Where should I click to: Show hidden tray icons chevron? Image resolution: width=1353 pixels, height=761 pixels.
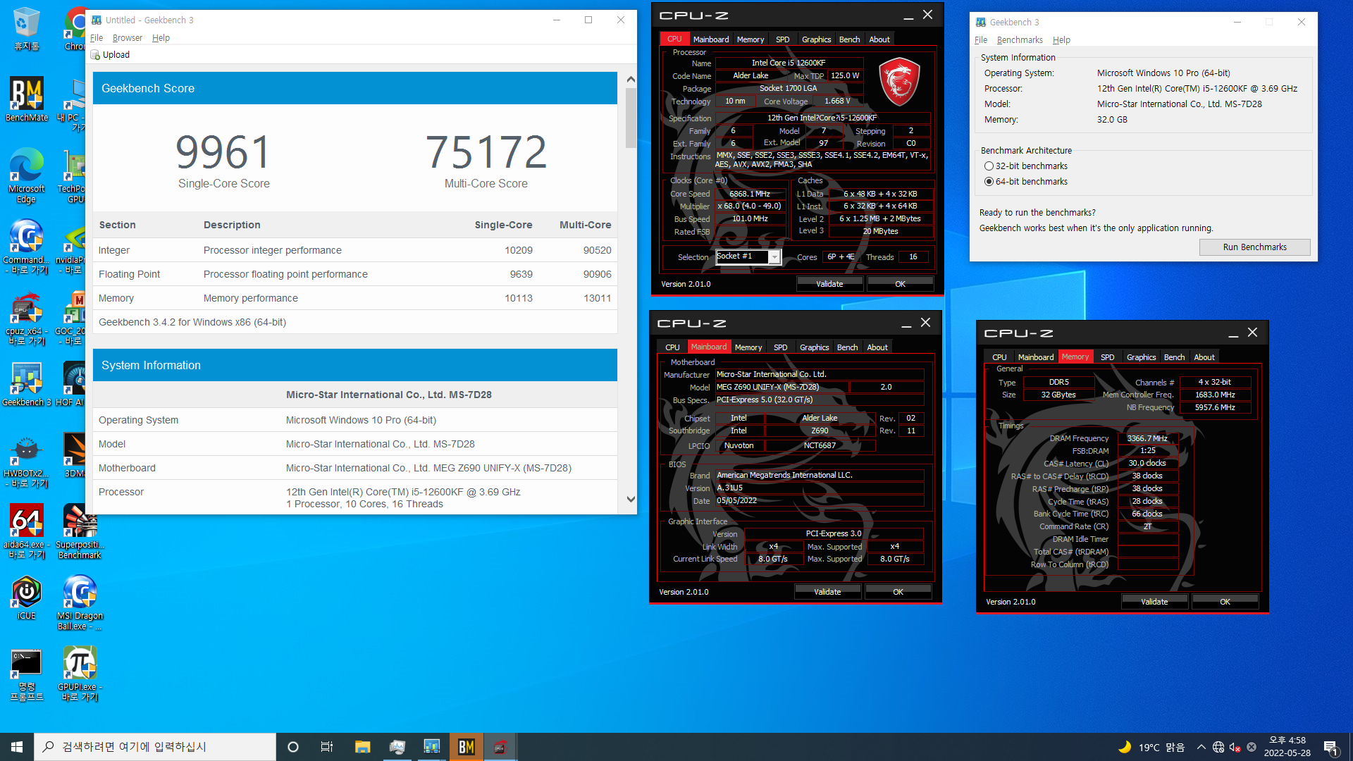[x=1201, y=747]
